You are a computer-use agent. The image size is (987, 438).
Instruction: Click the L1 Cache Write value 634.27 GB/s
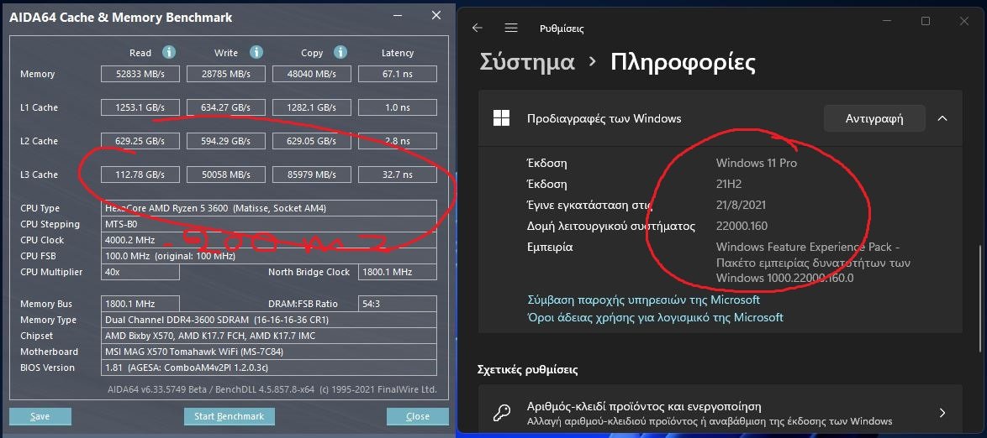(x=226, y=107)
